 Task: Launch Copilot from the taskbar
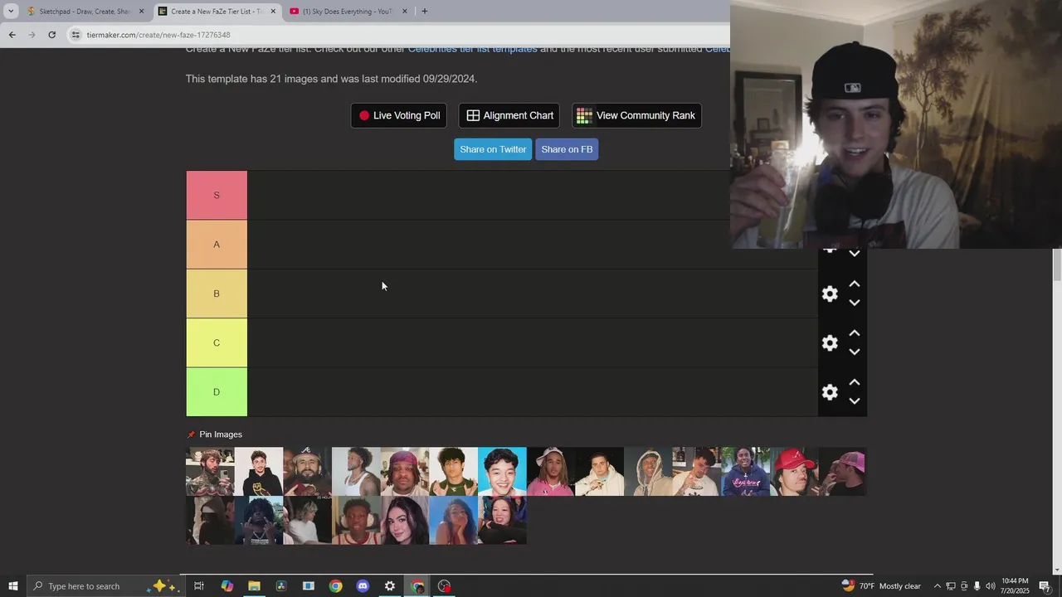pyautogui.click(x=227, y=586)
